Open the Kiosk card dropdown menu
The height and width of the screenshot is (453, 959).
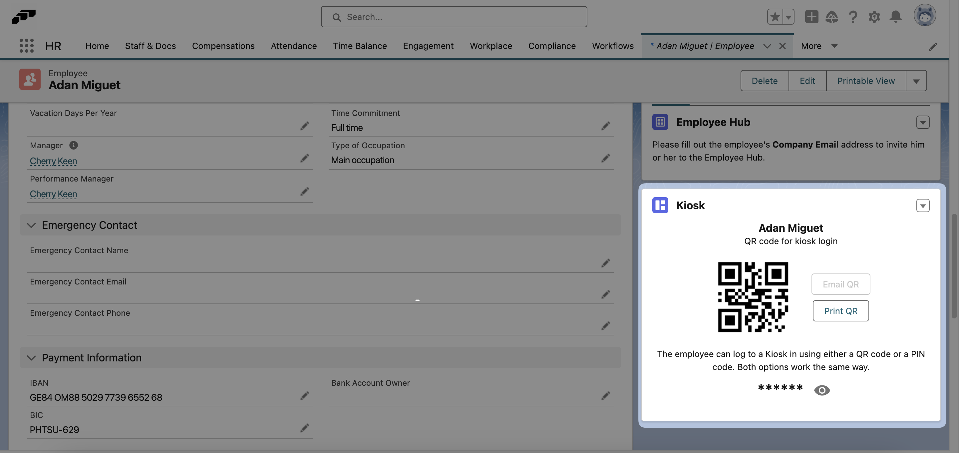(x=922, y=206)
